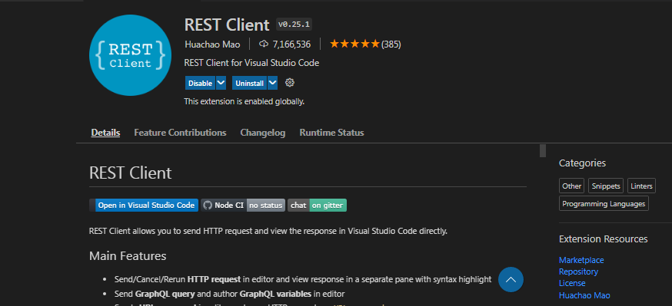The image size is (672, 306).
Task: Click the 7,166,536 install count
Action: [291, 44]
